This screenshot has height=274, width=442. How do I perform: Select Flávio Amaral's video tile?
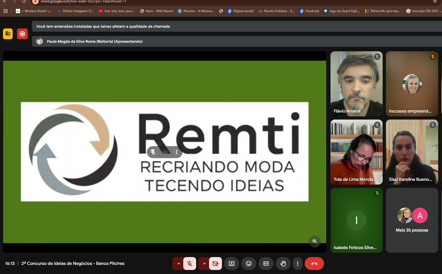tap(356, 84)
